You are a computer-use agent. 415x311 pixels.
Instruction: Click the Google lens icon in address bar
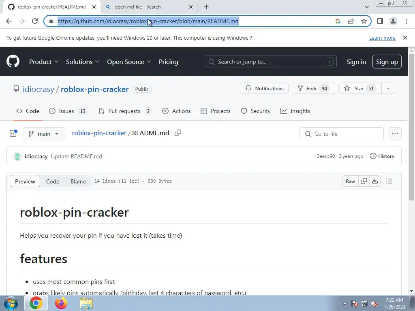click(x=338, y=21)
